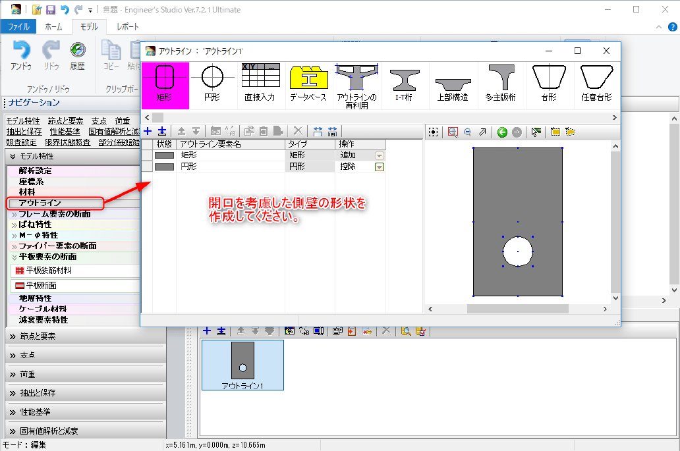Click the check-mark icon in the main list toolbar
The width and height of the screenshot is (680, 451).
coord(420,331)
